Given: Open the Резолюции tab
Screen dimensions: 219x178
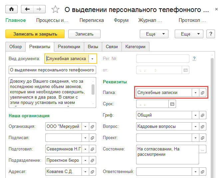Looking at the screenshot, I should [69, 47].
